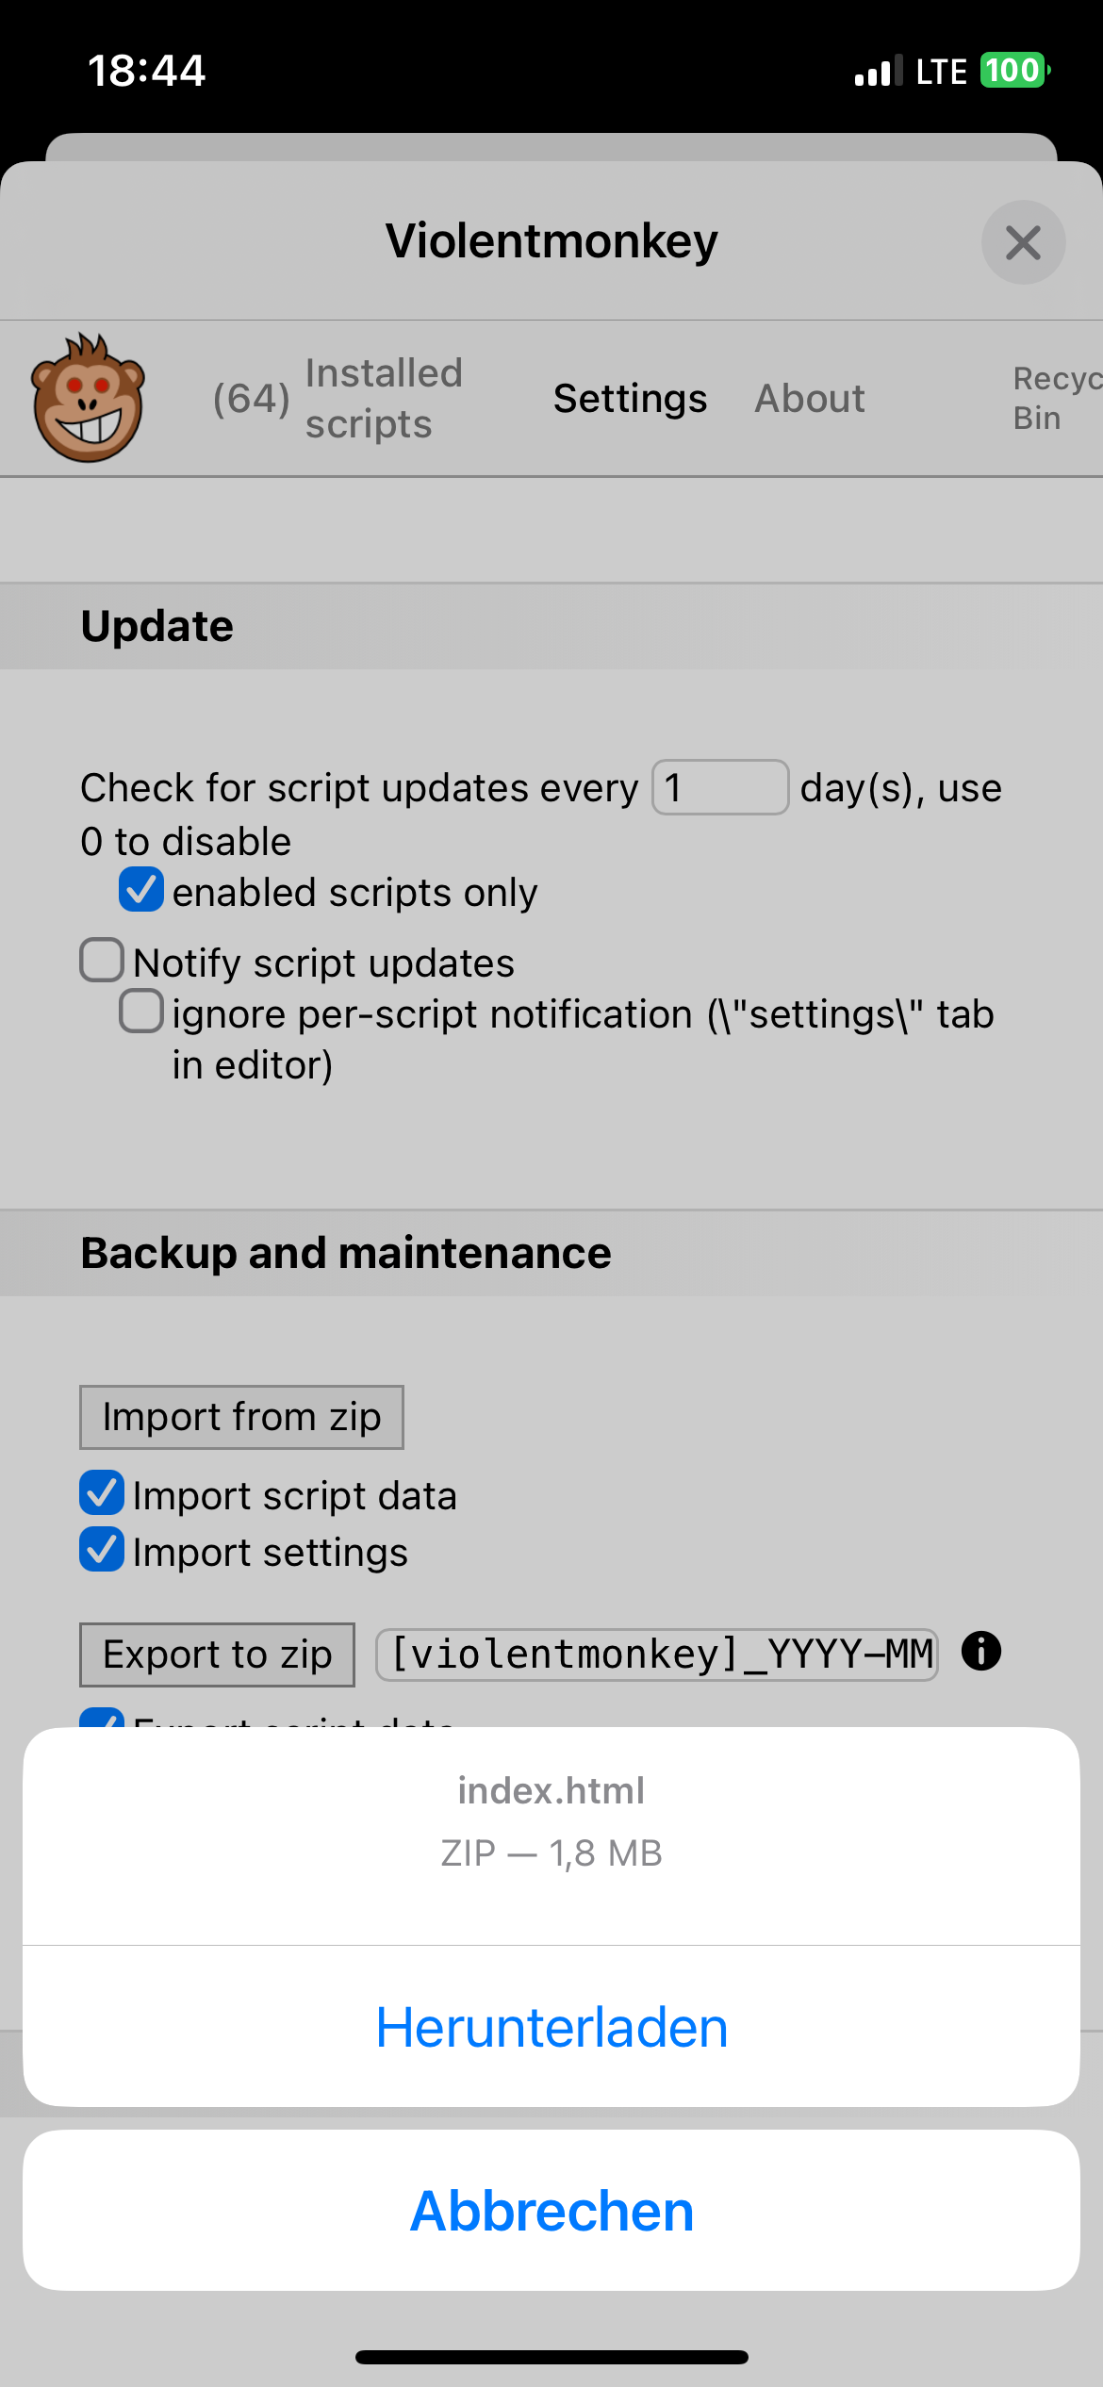Enable "Notify script updates" checkbox

tap(102, 961)
